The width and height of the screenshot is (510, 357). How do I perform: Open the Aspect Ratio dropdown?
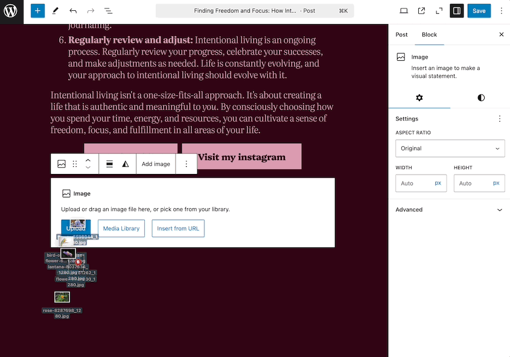pyautogui.click(x=450, y=148)
